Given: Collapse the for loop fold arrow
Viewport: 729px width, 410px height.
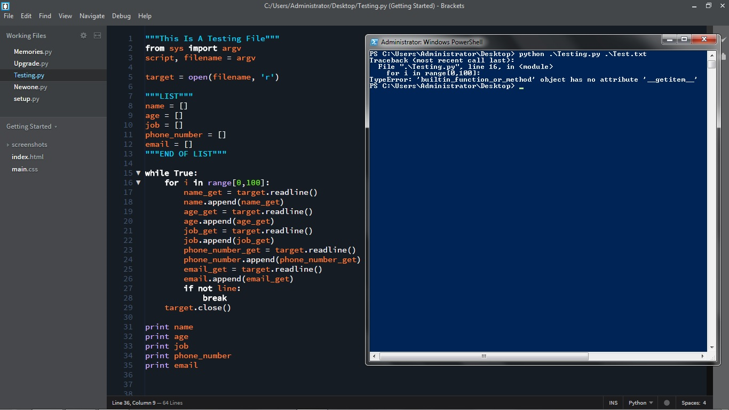Looking at the screenshot, I should point(138,183).
